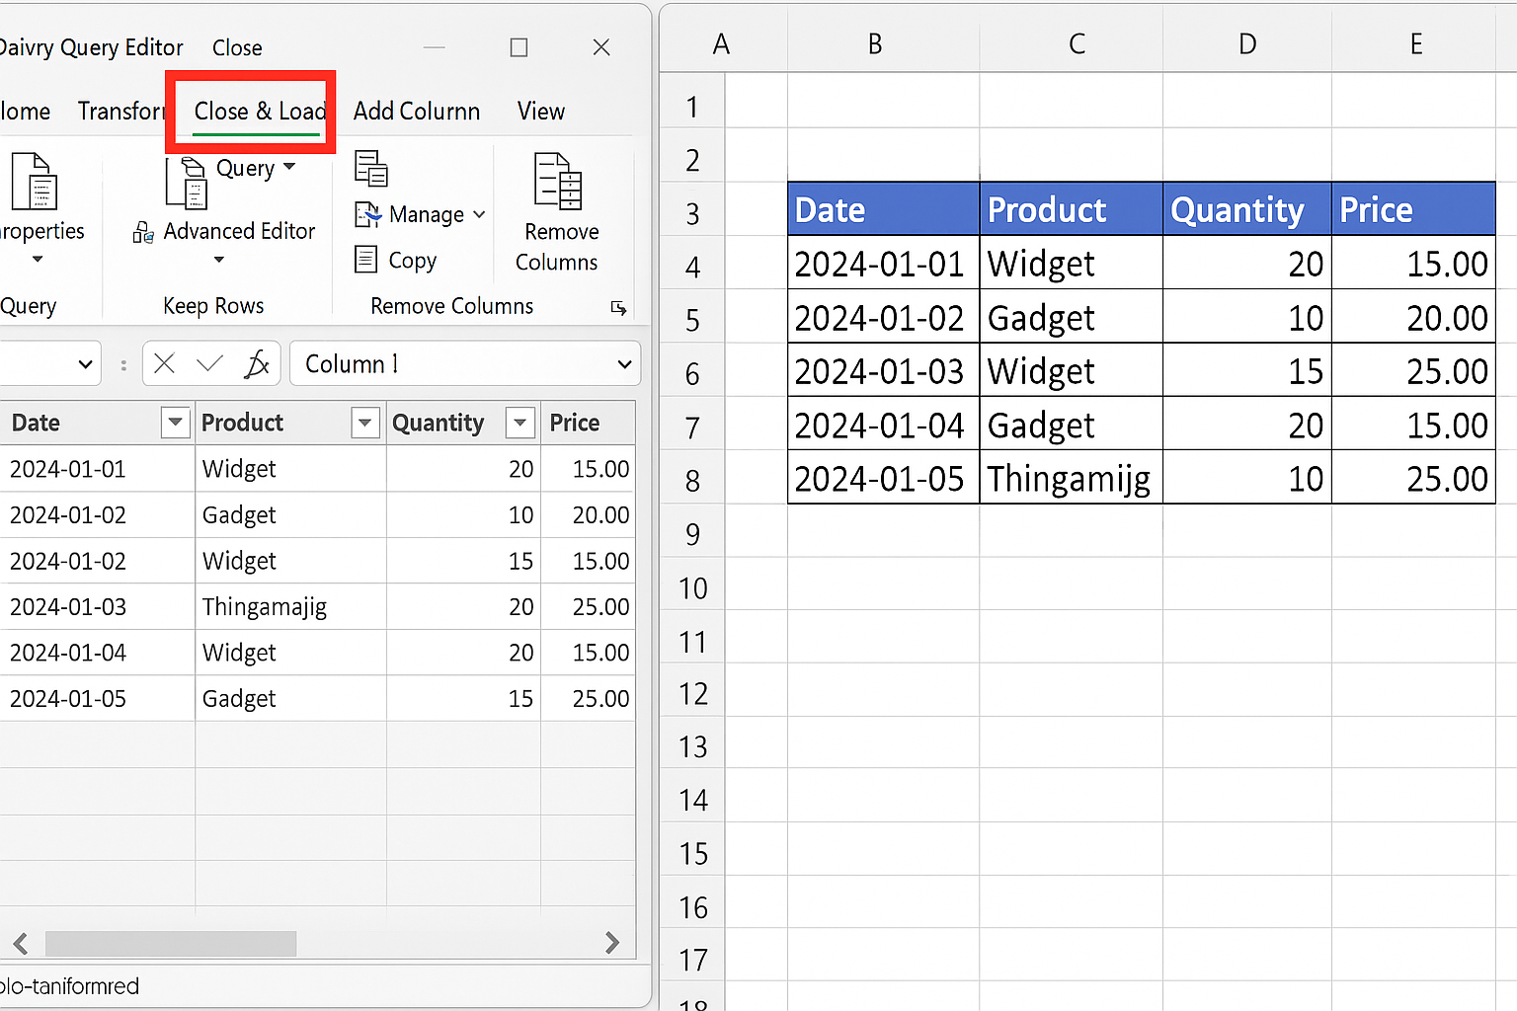Viewport: 1517px width, 1011px height.
Task: Select Excel column E header
Action: click(1416, 44)
